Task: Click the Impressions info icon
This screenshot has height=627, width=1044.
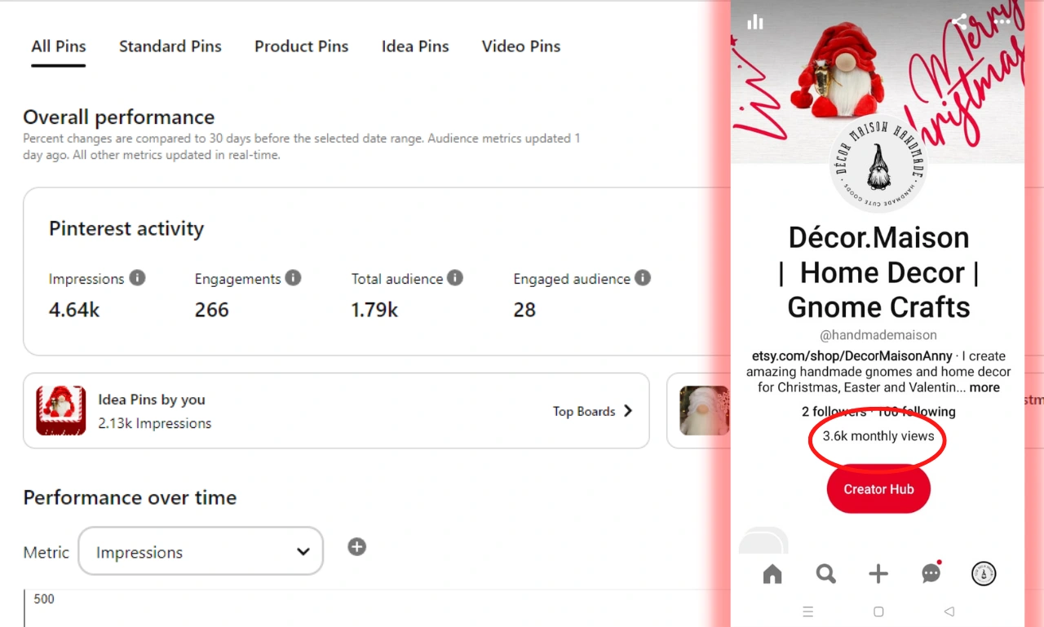Action: click(x=138, y=278)
